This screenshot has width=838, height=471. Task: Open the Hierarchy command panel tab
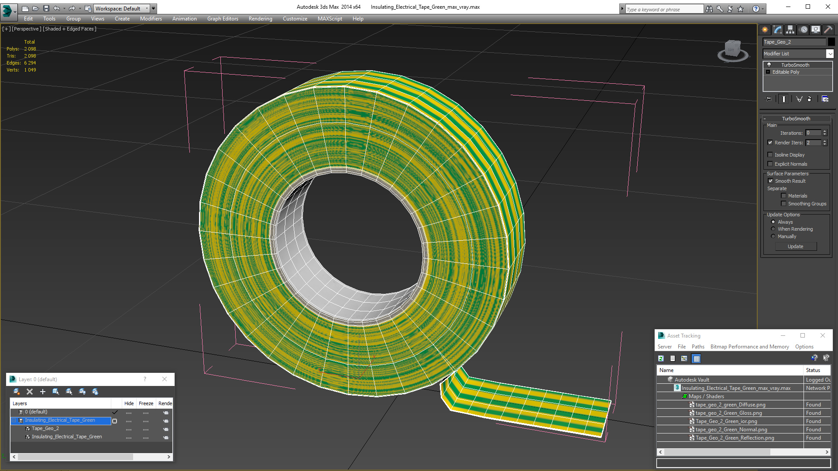(790, 30)
